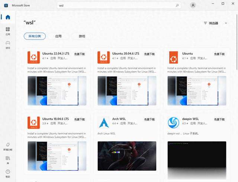Viewport: 238px width, 182px height.
Task: Click the Arch WSL title text
Action: click(x=119, y=119)
